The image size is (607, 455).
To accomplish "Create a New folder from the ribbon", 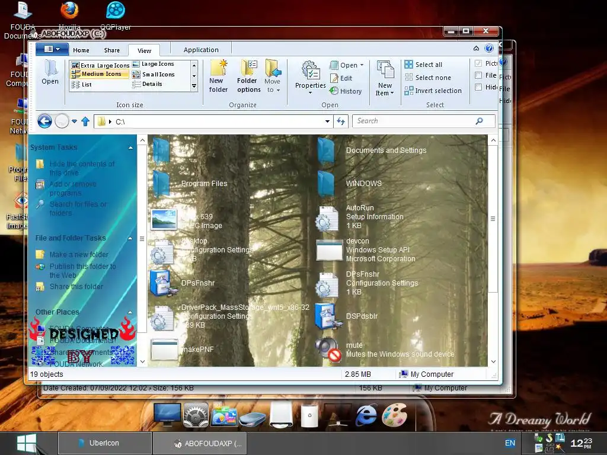I will tap(218, 76).
